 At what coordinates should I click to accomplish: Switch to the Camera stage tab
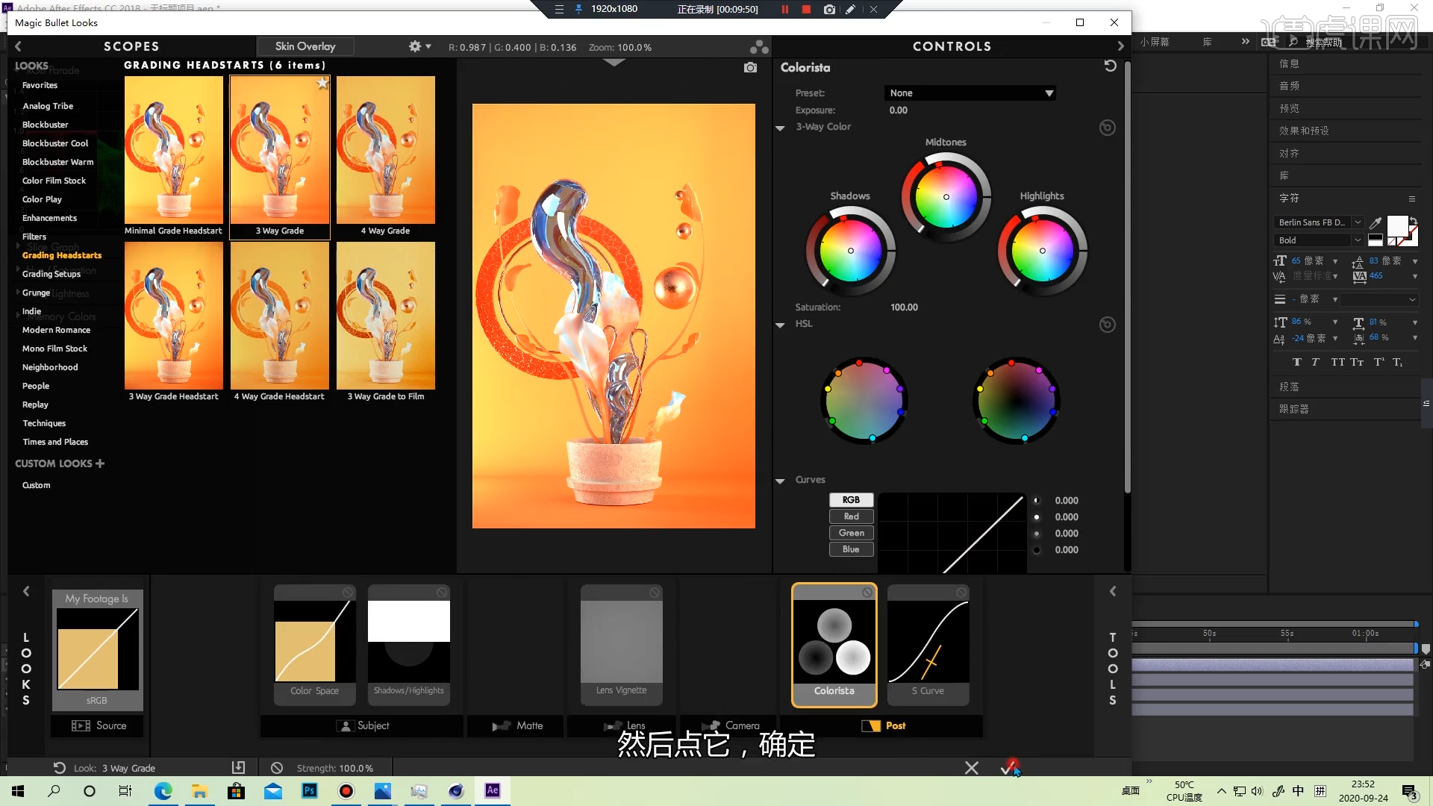tap(731, 725)
